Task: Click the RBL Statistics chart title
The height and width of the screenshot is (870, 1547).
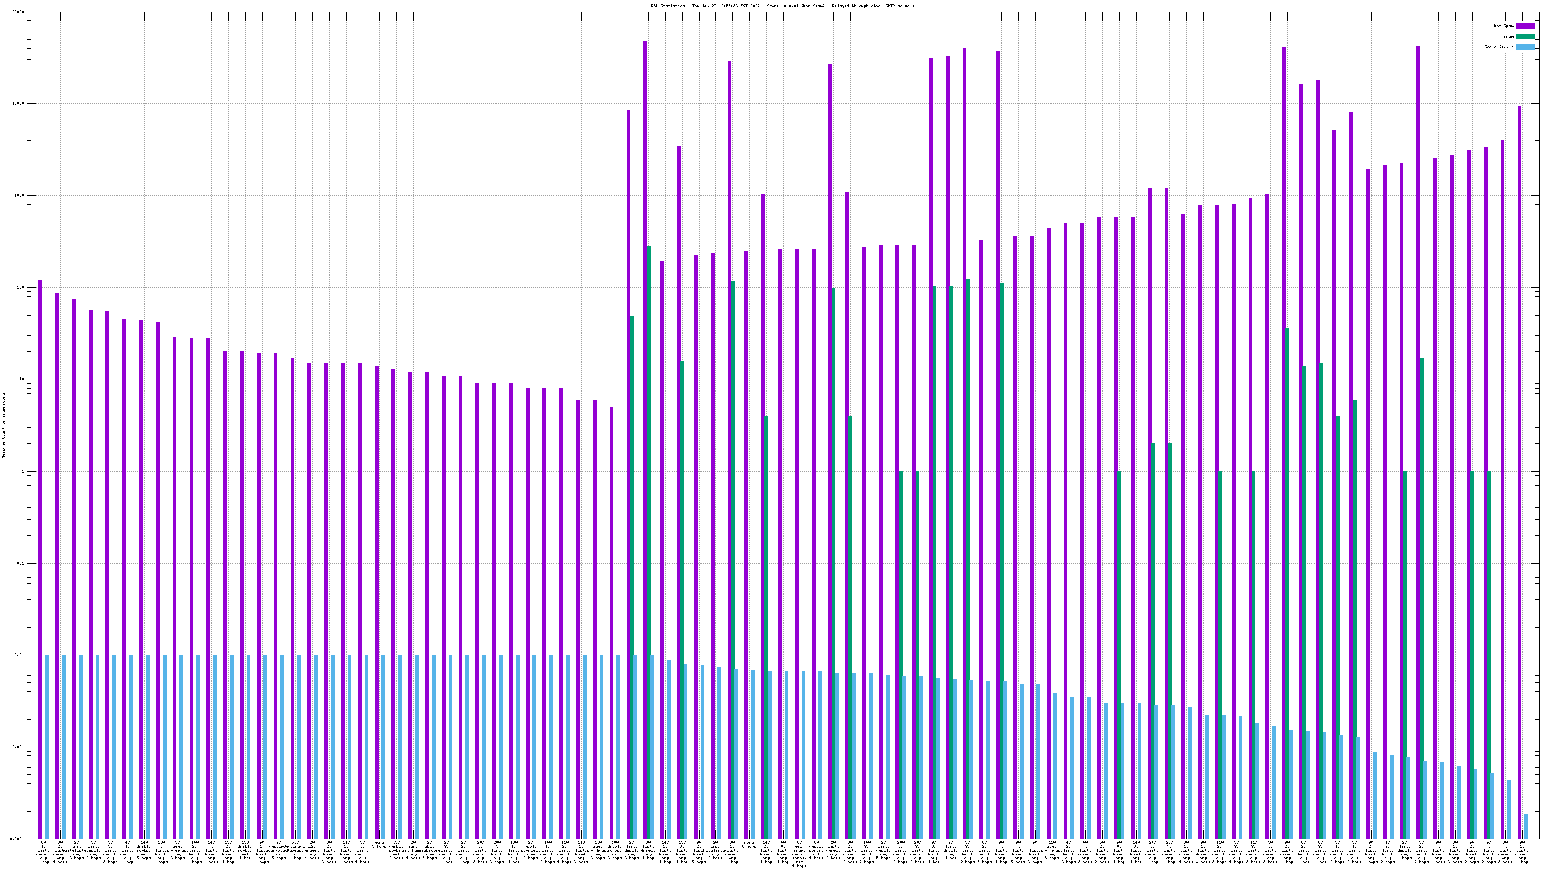Action: pyautogui.click(x=782, y=6)
